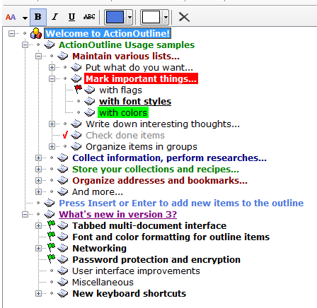The height and width of the screenshot is (308, 317).
Task: Select the red Mark important things... item
Action: tap(141, 78)
